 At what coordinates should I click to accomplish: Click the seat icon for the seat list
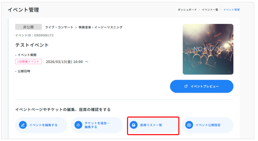point(134,125)
